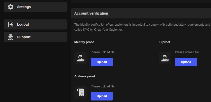Screen dimensions: 211x102
Task: Upload a file for Address proof
Action: point(102,96)
